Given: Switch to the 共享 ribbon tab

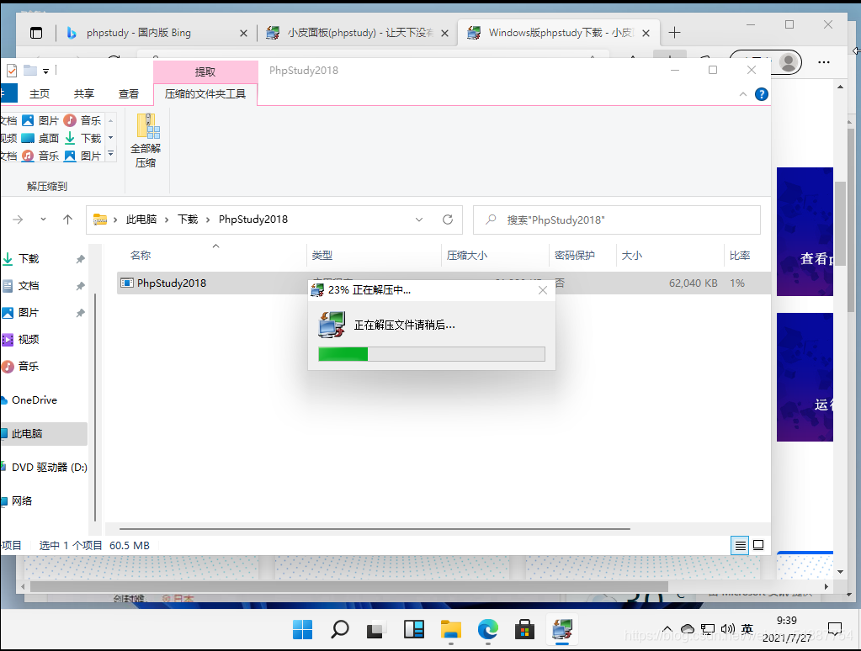Looking at the screenshot, I should pyautogui.click(x=84, y=94).
